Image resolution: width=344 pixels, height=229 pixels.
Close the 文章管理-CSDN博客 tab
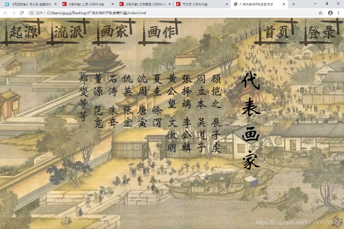coord(170,4)
